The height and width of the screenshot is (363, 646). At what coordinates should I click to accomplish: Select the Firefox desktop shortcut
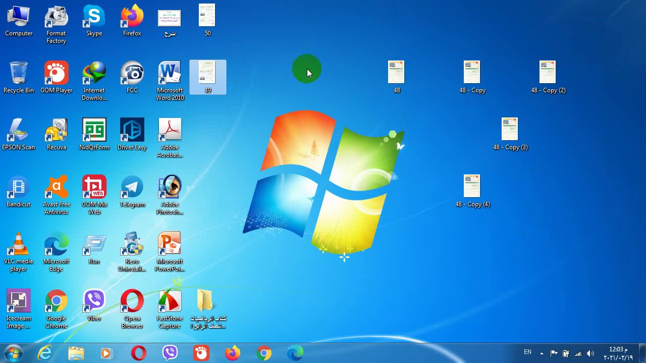(x=132, y=21)
